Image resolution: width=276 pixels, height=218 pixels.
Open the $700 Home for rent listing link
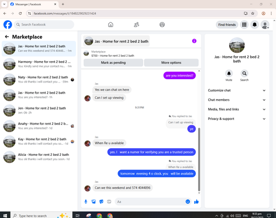pyautogui.click(x=113, y=56)
